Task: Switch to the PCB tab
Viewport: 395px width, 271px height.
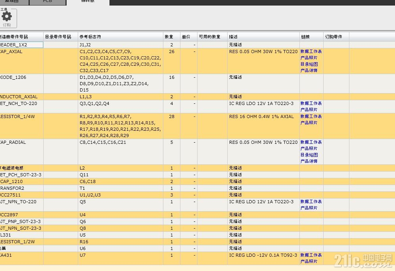Action: click(x=47, y=2)
